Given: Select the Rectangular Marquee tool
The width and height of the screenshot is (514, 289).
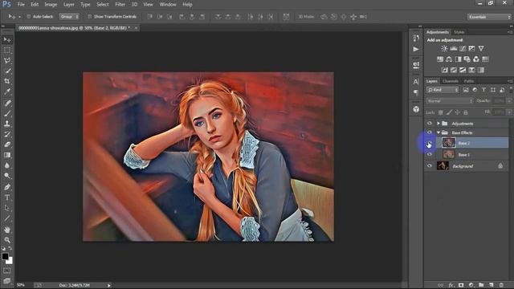Looking at the screenshot, I should point(7,50).
